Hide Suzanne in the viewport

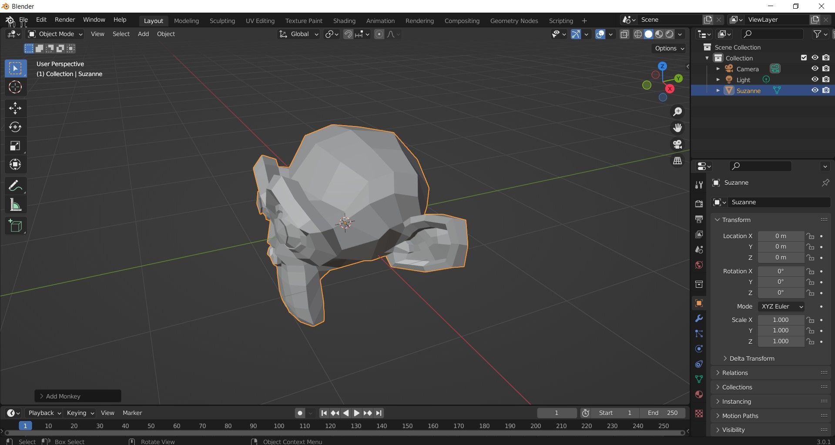tap(815, 90)
